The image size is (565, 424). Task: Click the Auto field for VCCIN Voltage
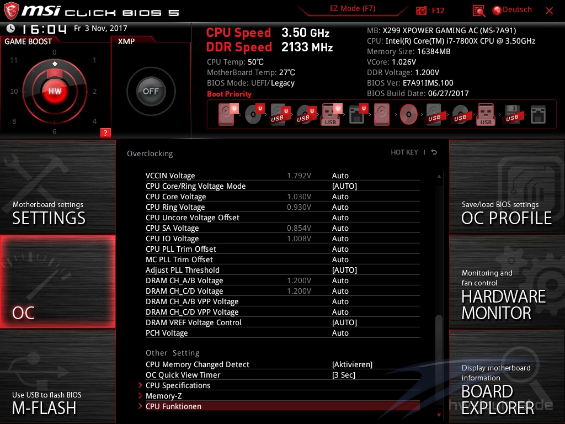(340, 176)
